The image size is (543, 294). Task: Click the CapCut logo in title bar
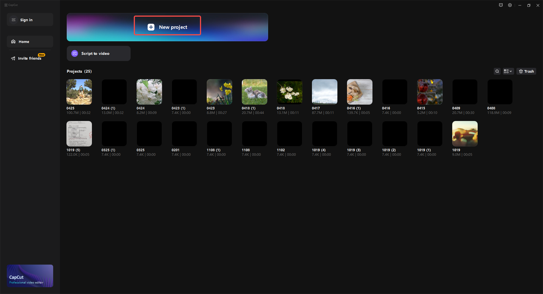(11, 5)
